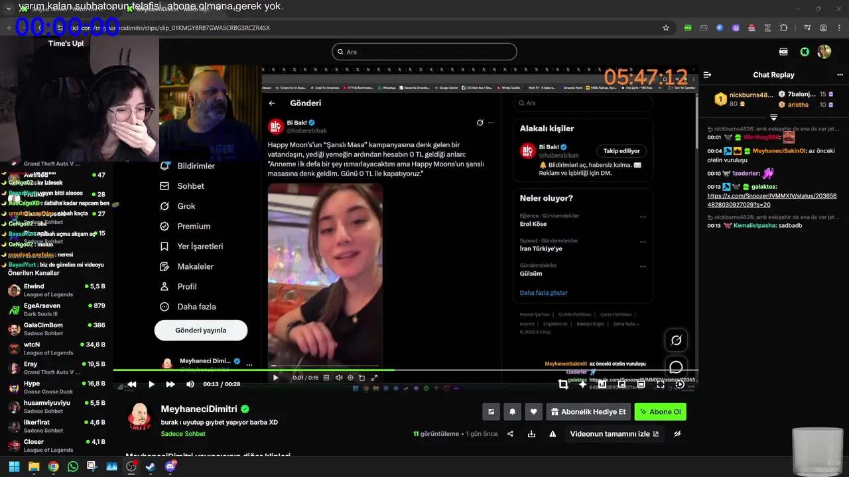
Task: Skip forward with the fast-forward control
Action: (170, 384)
